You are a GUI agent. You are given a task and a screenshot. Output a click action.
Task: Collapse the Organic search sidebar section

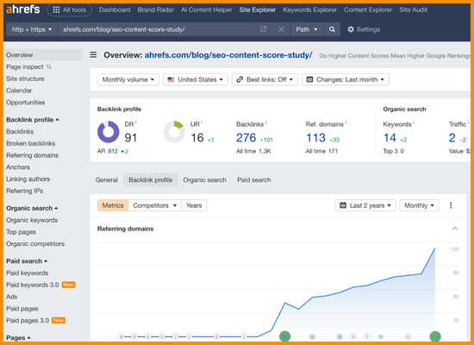(32, 208)
